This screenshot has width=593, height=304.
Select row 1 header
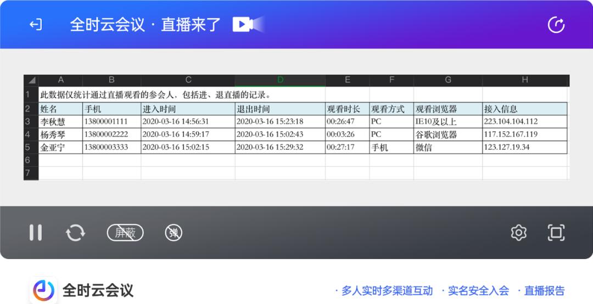pyautogui.click(x=31, y=94)
